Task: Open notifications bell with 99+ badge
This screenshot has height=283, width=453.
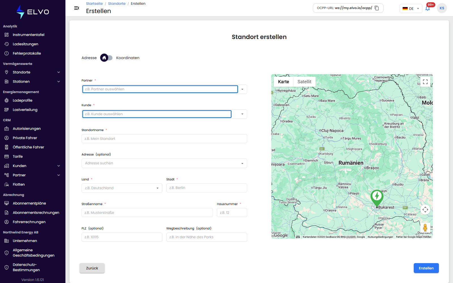Action: click(428, 8)
